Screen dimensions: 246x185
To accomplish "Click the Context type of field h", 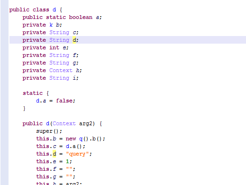I will click(61, 70).
